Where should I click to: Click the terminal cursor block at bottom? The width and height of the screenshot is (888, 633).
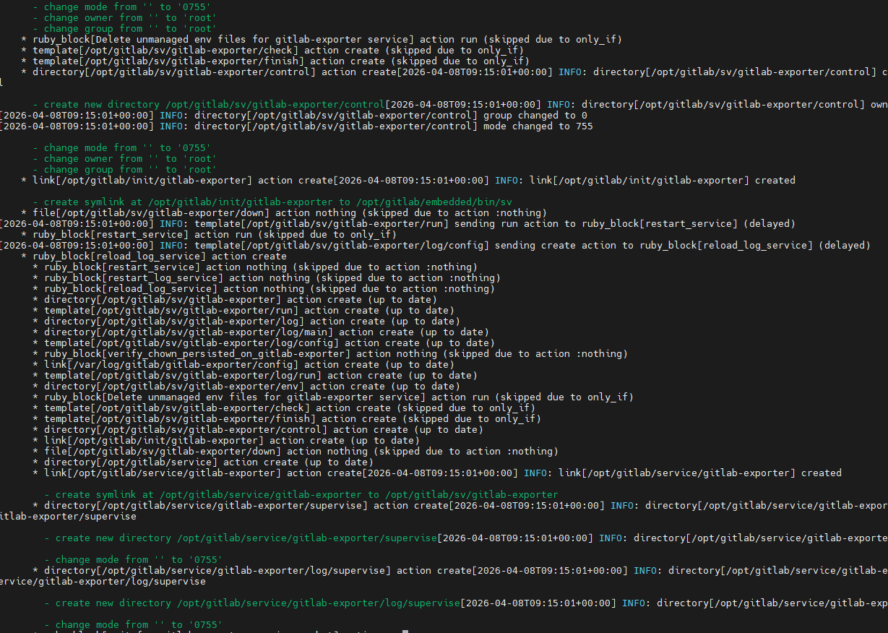point(405,631)
